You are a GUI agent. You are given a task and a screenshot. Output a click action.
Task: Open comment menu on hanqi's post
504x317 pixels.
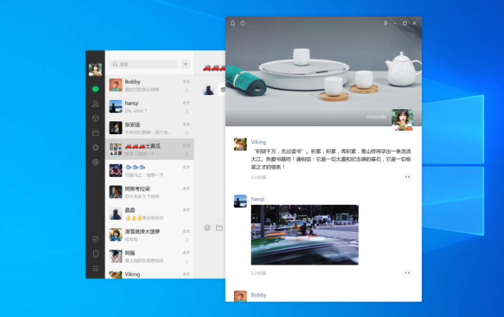pos(408,273)
